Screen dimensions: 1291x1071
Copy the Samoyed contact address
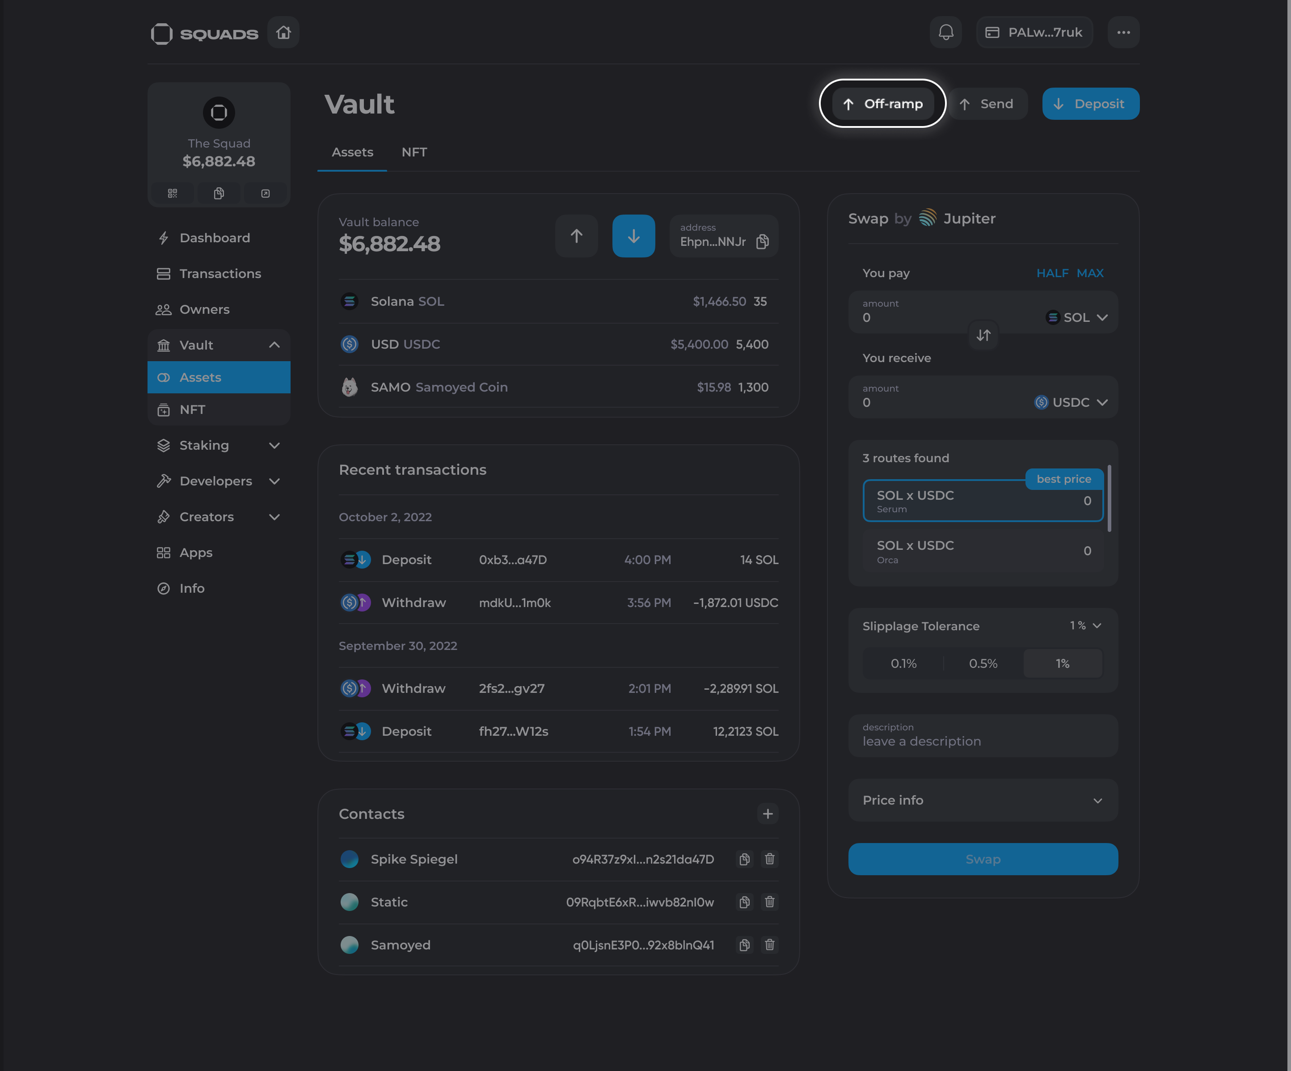tap(744, 945)
